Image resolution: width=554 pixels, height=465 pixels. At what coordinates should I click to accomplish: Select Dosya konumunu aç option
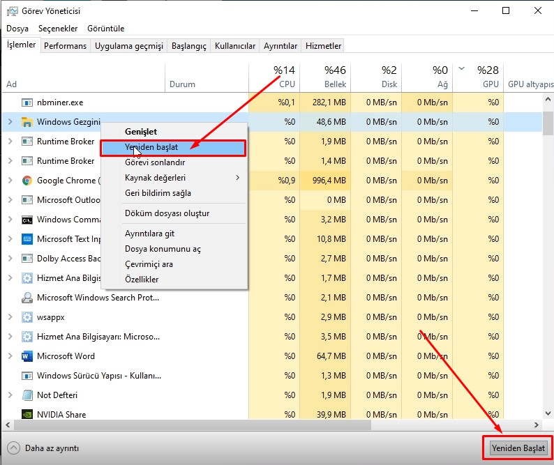coord(174,249)
